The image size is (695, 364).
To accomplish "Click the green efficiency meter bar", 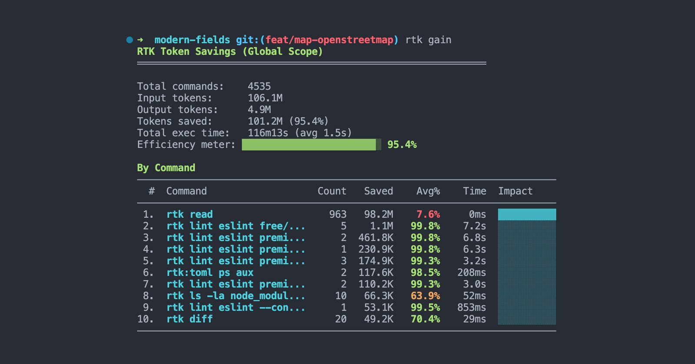I will 311,145.
